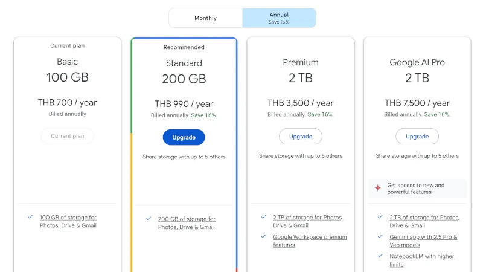Open Google Workspace premium features link
483x272 pixels.
tap(310, 241)
